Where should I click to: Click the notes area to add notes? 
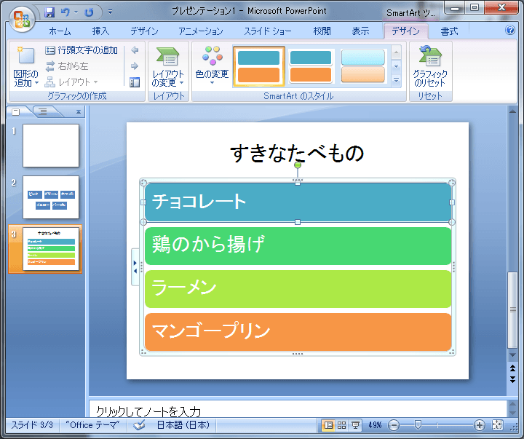(298, 409)
